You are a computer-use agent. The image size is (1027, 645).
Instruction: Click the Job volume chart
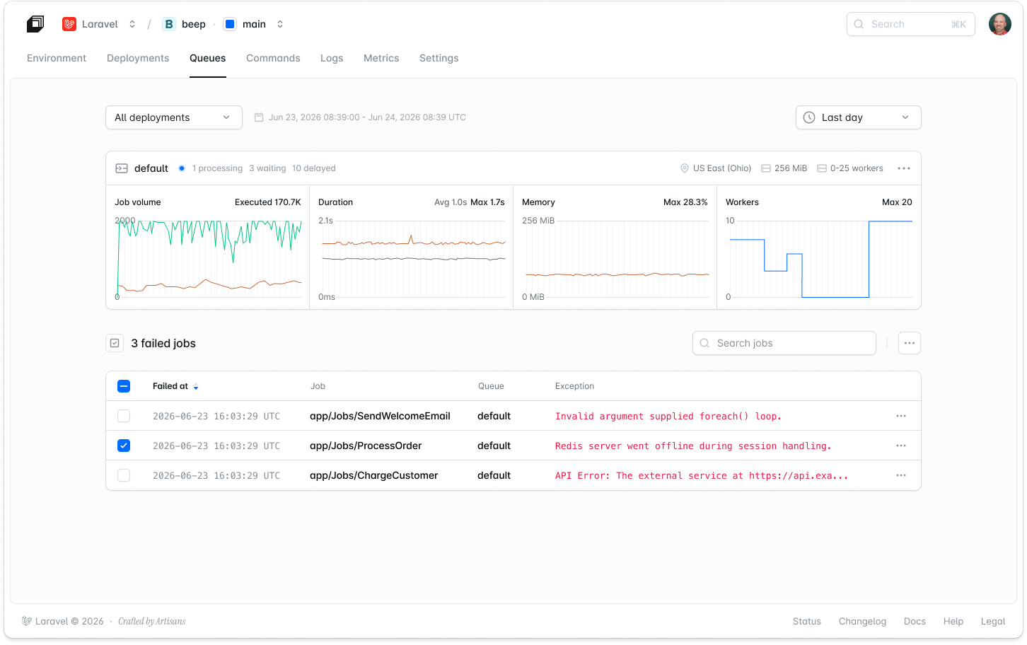[208, 259]
